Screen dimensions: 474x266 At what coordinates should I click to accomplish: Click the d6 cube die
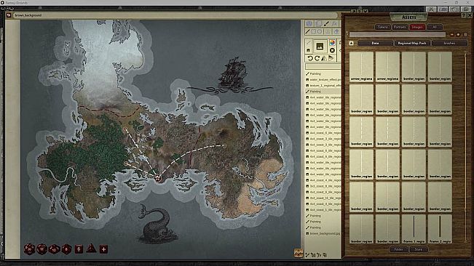[x=79, y=249]
